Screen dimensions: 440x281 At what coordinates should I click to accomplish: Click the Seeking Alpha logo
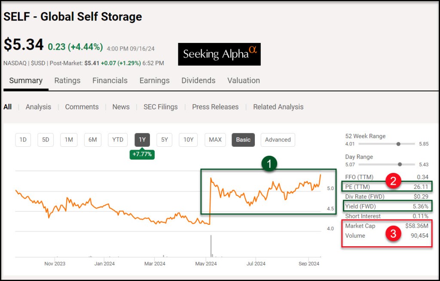pyautogui.click(x=219, y=54)
